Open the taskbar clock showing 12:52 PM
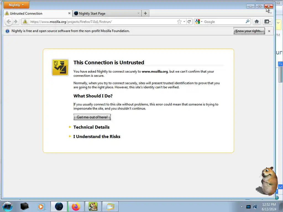This screenshot has height=212, width=283. (269, 207)
